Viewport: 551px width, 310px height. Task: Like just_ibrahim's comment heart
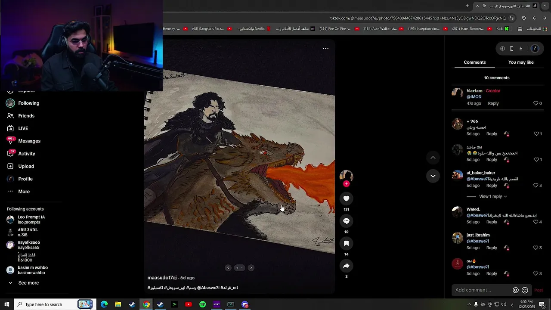click(536, 248)
